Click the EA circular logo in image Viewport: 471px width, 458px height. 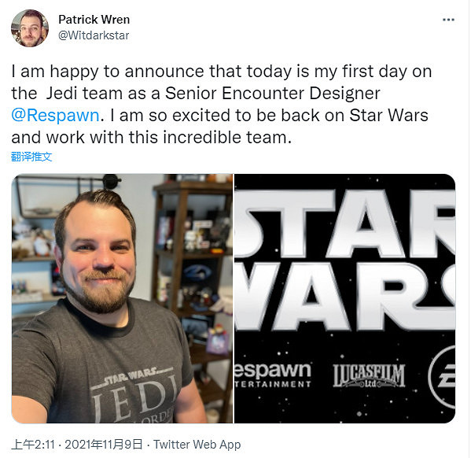click(442, 377)
